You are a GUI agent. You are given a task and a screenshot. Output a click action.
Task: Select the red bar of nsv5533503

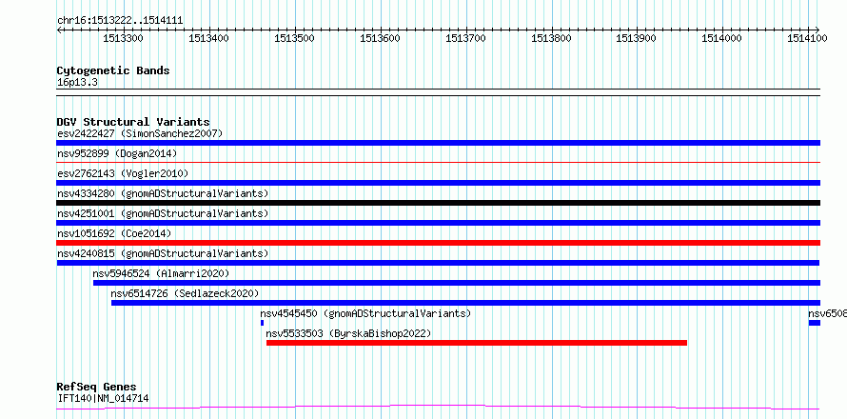pyautogui.click(x=477, y=343)
